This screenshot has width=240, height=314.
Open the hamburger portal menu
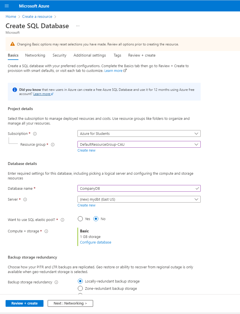pyautogui.click(x=7, y=6)
